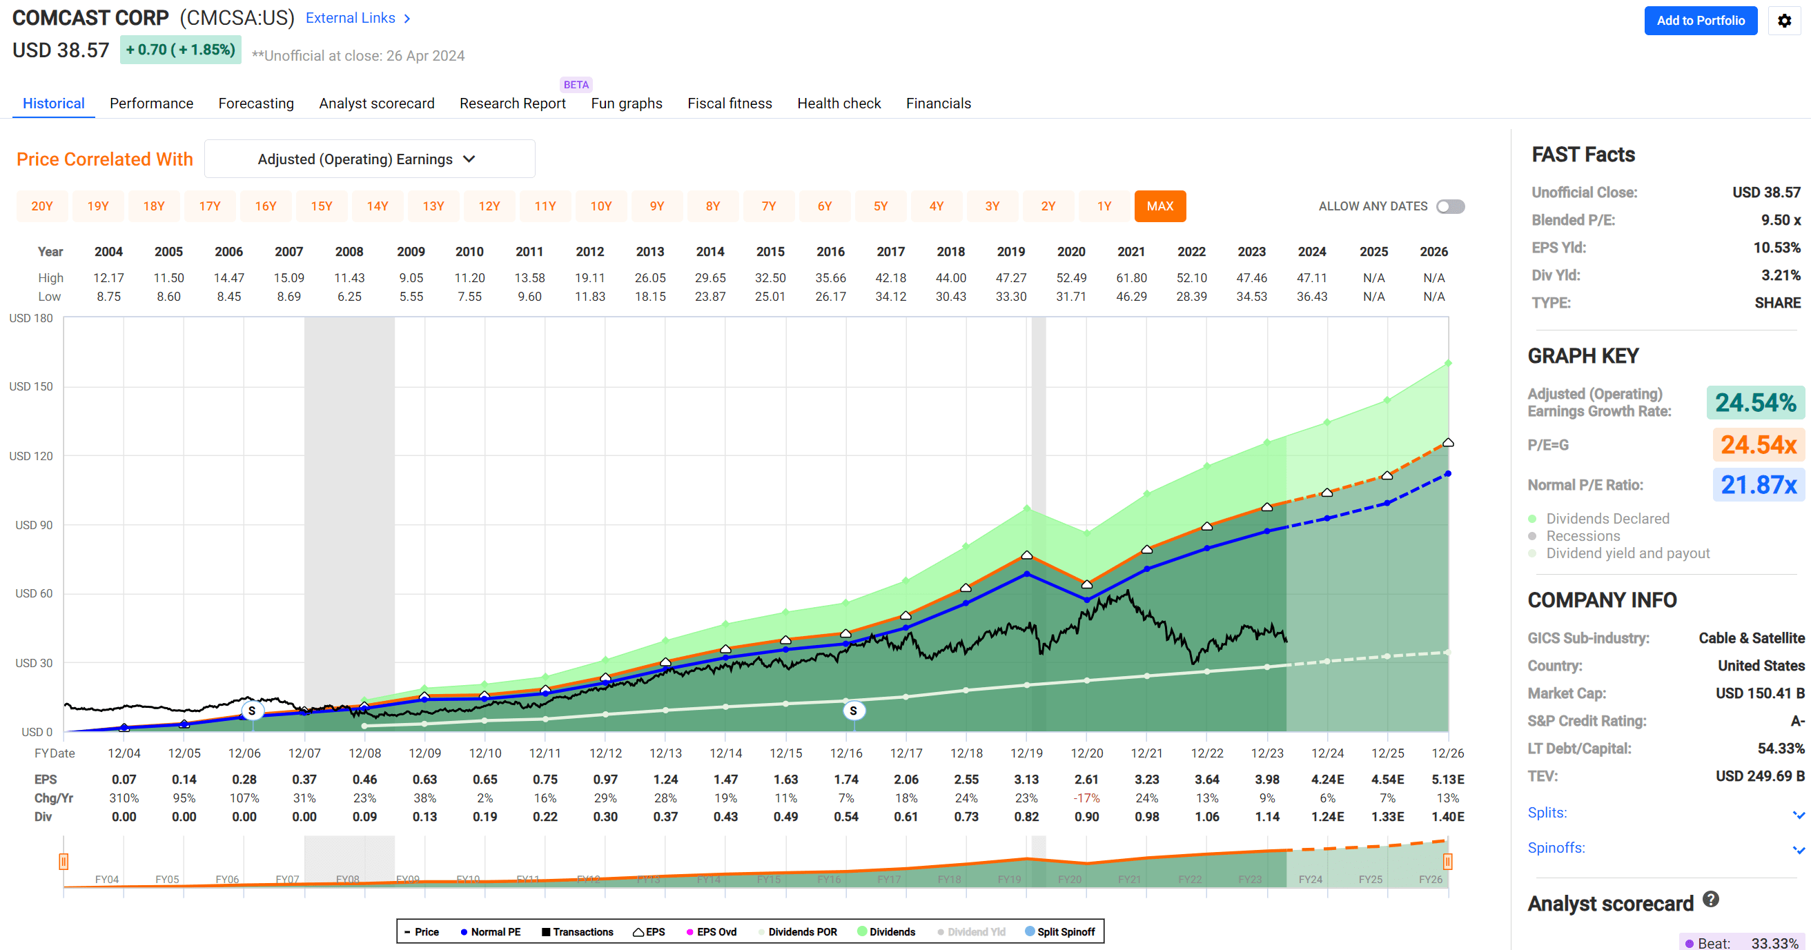Click the Dividends POR legend icon
Image resolution: width=1811 pixels, height=950 pixels.
[x=762, y=931]
